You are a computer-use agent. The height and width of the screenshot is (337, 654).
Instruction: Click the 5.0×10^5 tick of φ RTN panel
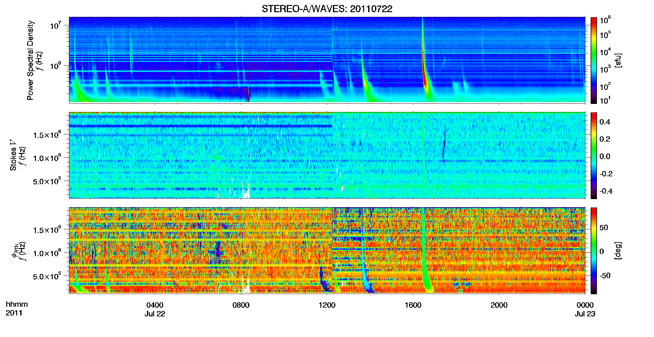click(x=47, y=276)
